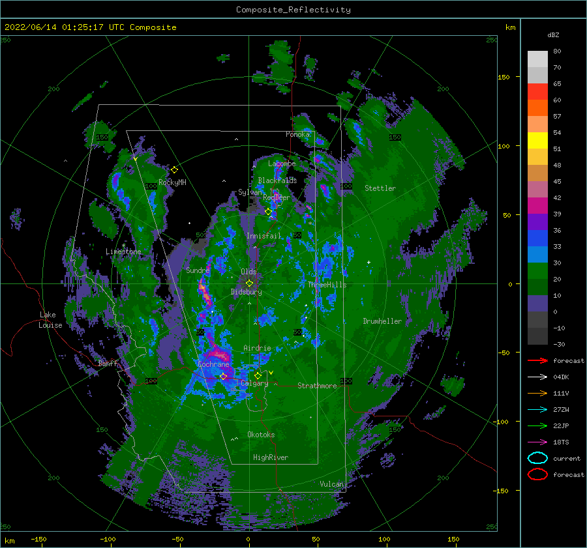Screen dimensions: 587x548
Task: Click the Drumheller label
Action: point(382,321)
